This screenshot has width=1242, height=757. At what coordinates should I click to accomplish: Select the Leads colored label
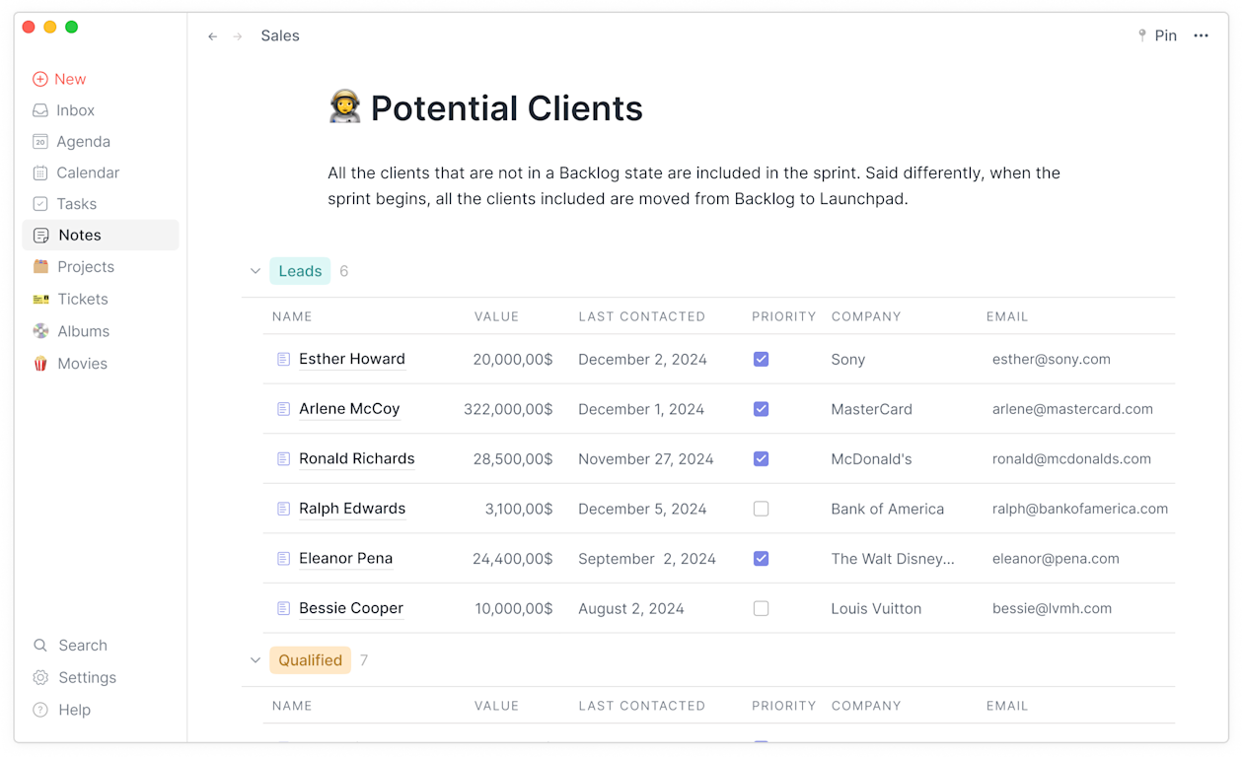(x=300, y=270)
